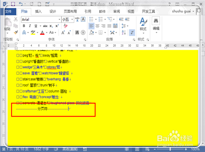Switch to the 设计 tab

(53, 12)
